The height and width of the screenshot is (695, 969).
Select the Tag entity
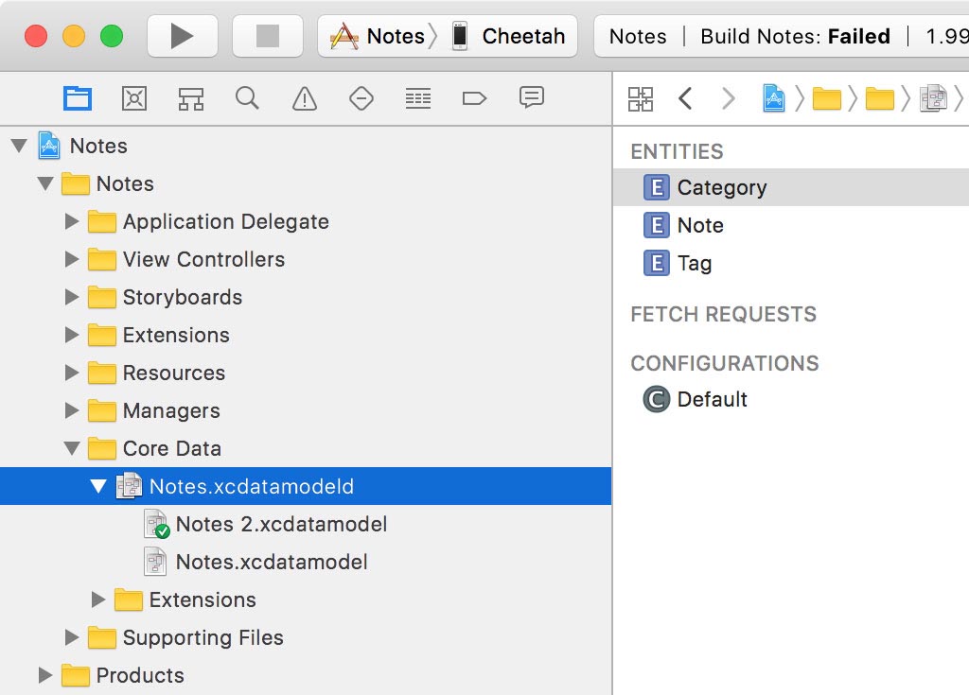[693, 263]
